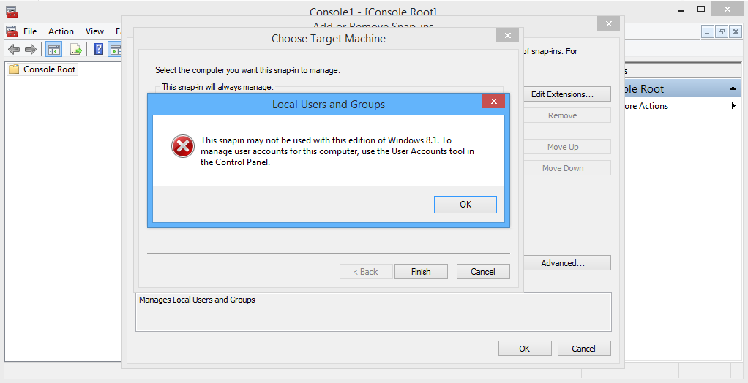Toggle the Show/Hide Console Tree toolbar icon

coord(53,49)
